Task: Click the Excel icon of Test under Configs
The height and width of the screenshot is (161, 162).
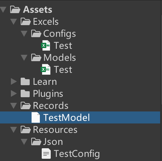Action: (x=45, y=45)
